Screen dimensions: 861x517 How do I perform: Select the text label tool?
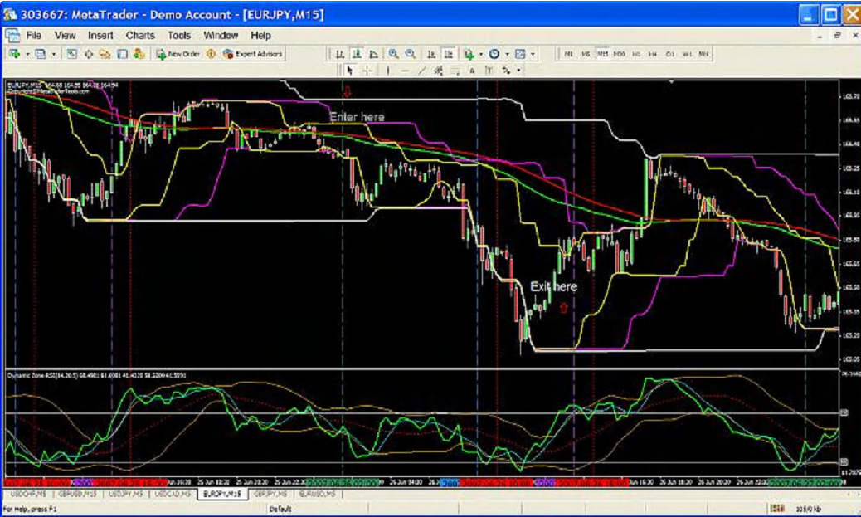(x=489, y=71)
